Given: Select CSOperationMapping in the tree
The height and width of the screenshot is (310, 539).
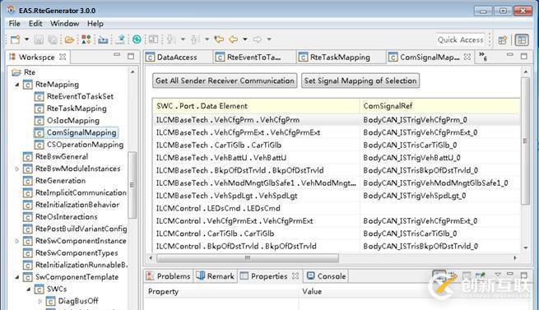Looking at the screenshot, I should pos(85,145).
